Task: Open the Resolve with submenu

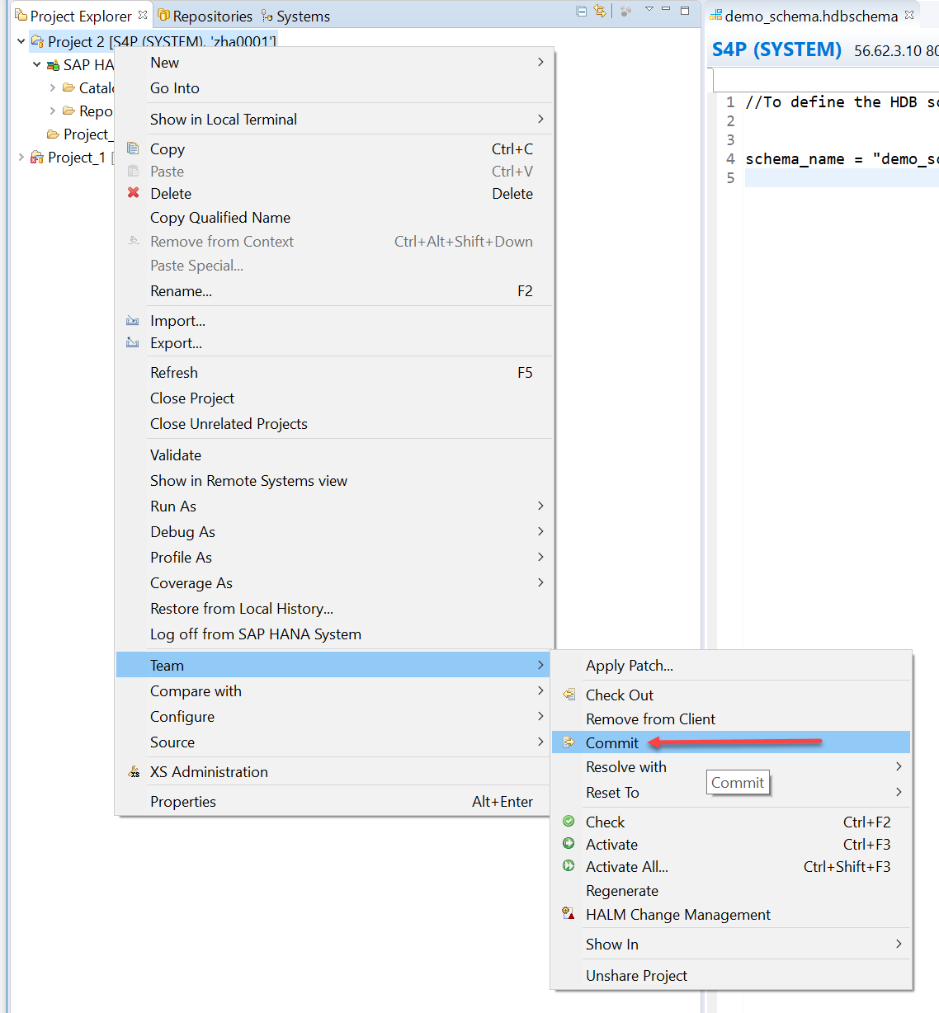Action: [x=731, y=767]
